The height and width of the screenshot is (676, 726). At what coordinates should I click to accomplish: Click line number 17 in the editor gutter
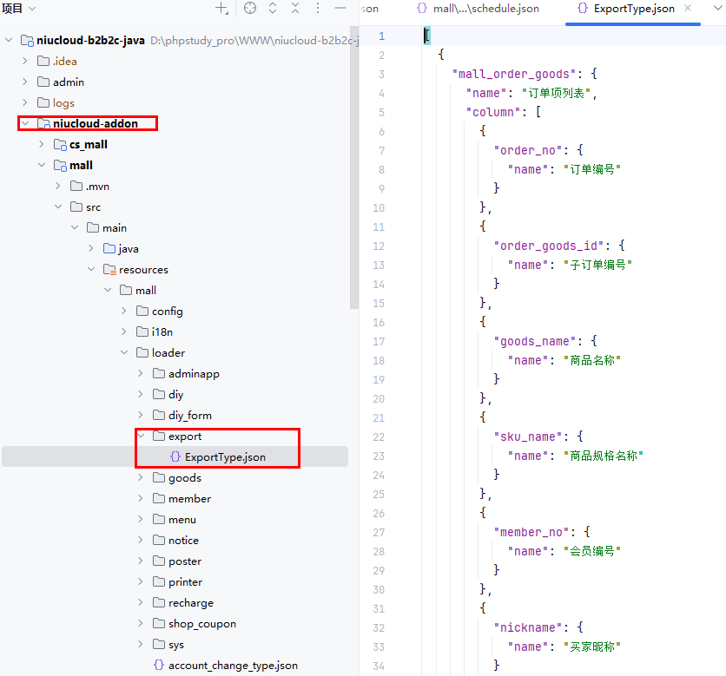[x=378, y=341]
